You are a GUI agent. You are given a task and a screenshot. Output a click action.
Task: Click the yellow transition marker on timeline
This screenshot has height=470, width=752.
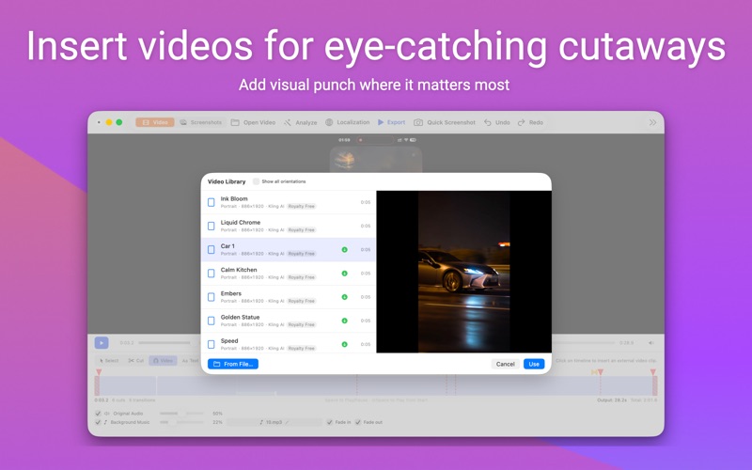tap(594, 372)
